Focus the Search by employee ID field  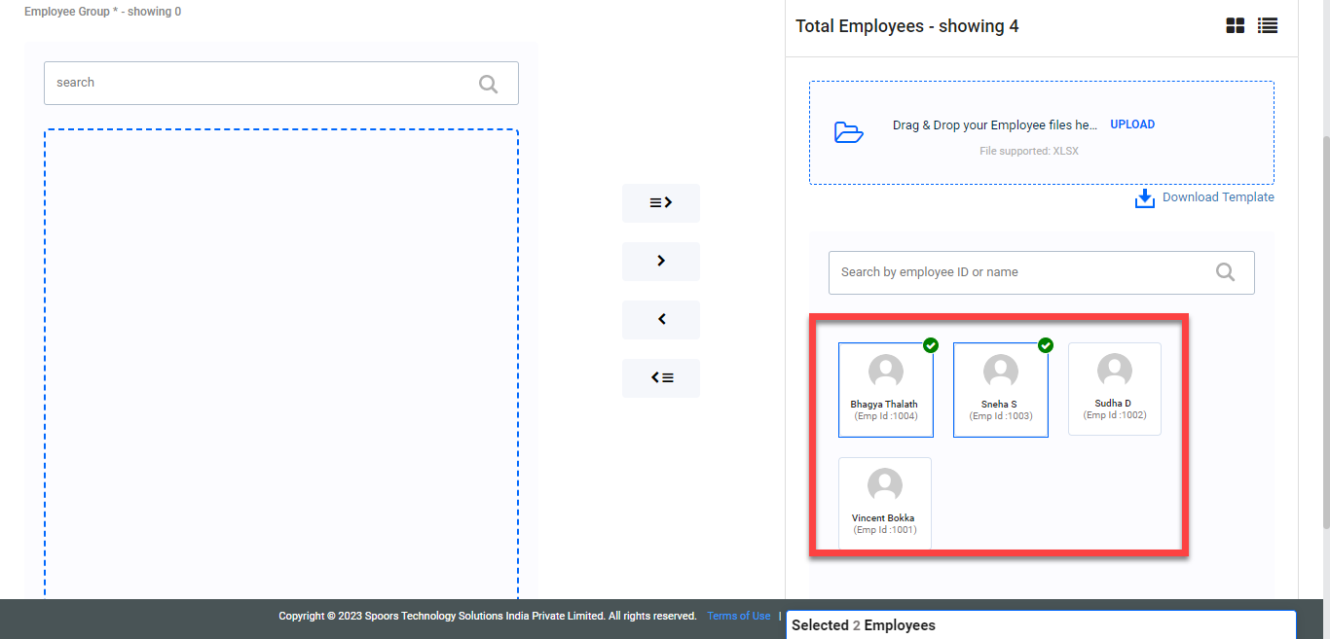coord(1022,272)
